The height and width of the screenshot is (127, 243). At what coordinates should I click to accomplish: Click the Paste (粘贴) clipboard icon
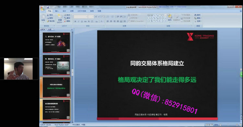[43, 18]
